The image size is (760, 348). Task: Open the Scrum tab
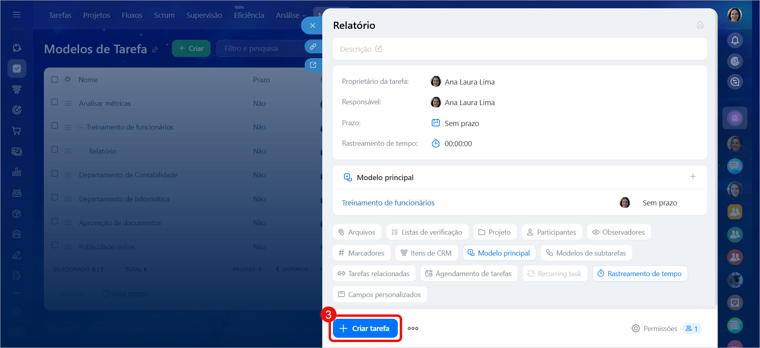[x=164, y=15]
